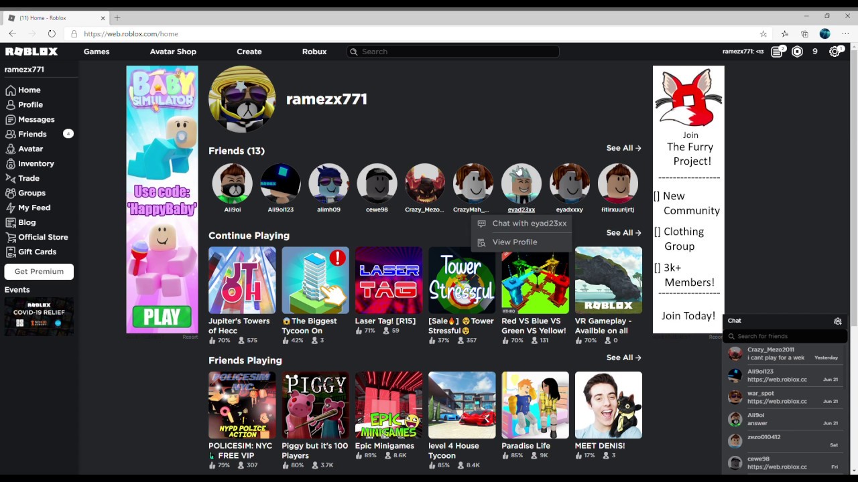Open browser three-dots menu
The width and height of the screenshot is (858, 482).
tap(845, 33)
